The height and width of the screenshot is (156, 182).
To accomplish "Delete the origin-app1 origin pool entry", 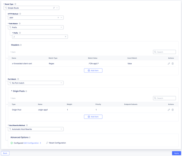I will [173, 110].
